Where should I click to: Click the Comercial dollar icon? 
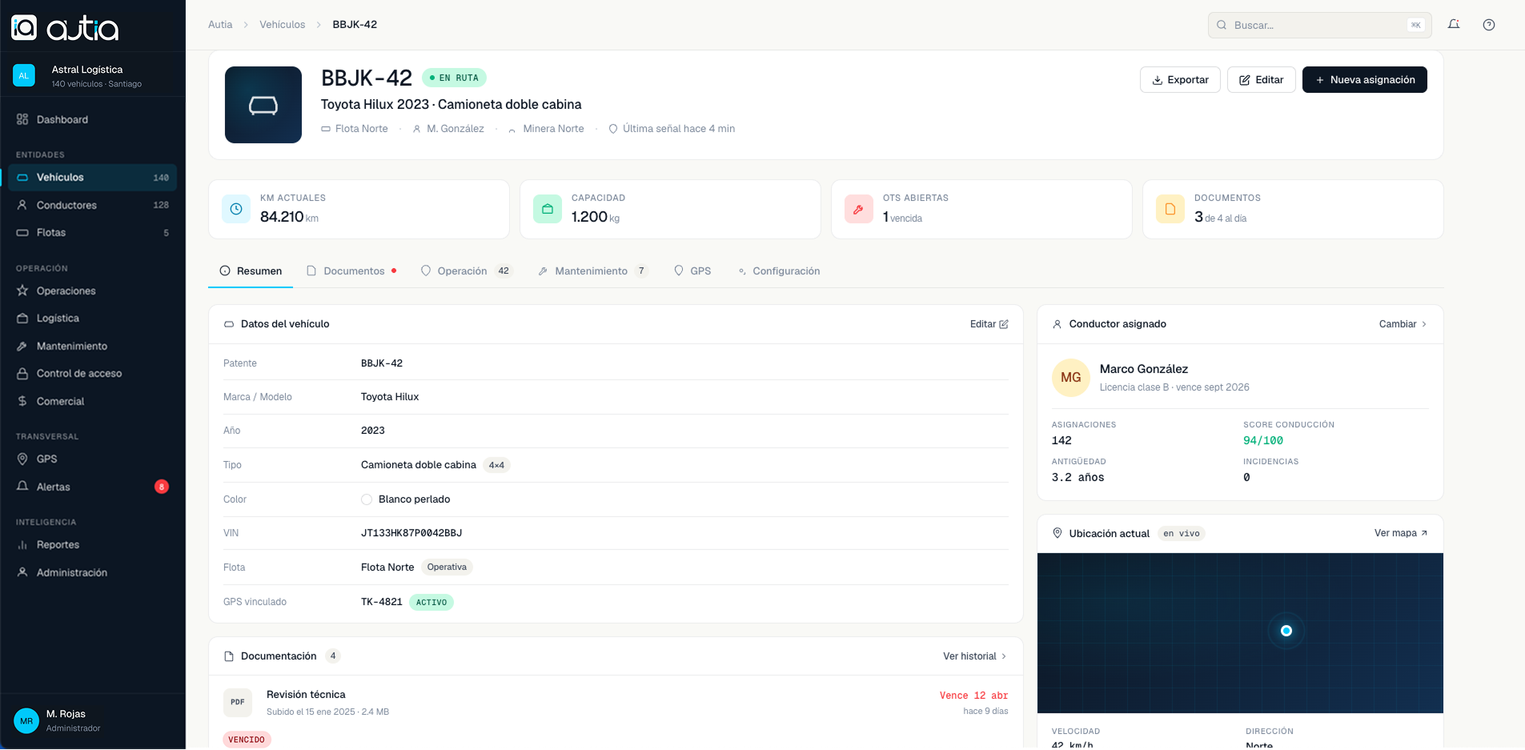pos(22,401)
